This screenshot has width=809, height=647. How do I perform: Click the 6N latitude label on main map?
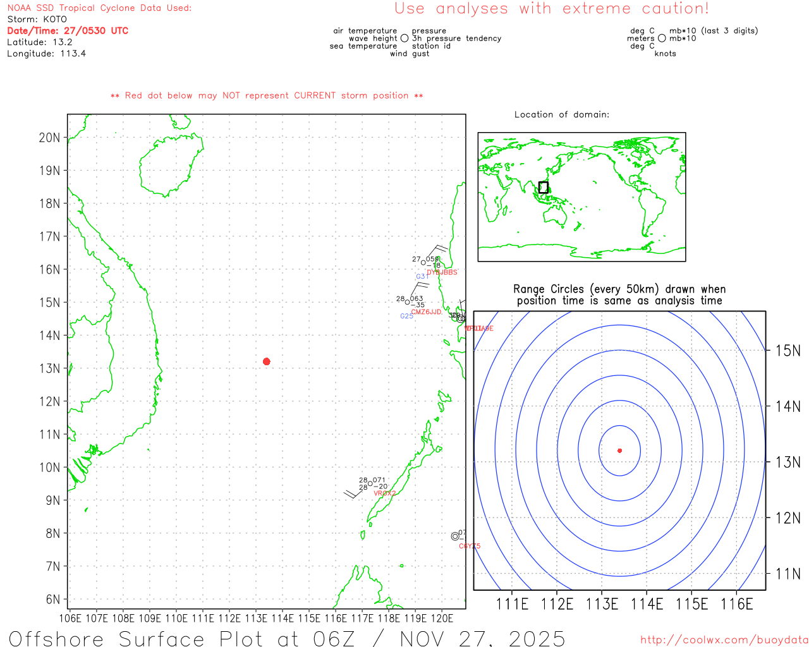(52, 600)
